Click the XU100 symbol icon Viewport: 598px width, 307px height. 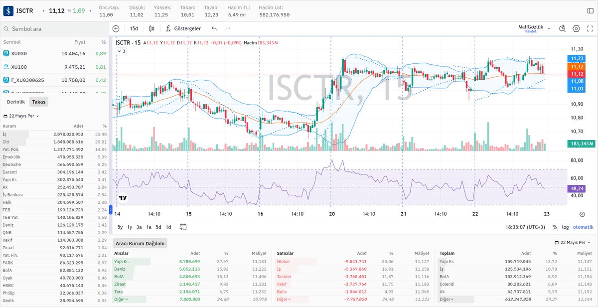click(x=6, y=67)
